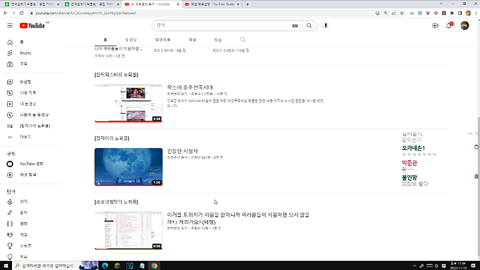The width and height of the screenshot is (480, 270).
Task: Open the ninja account avatar menu
Action: coord(464,26)
